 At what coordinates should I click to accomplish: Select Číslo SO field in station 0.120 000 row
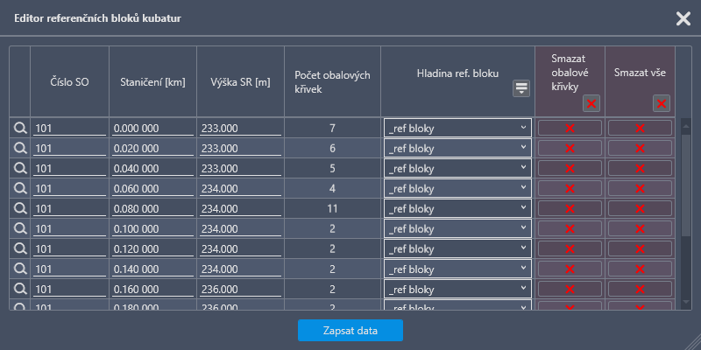point(69,248)
